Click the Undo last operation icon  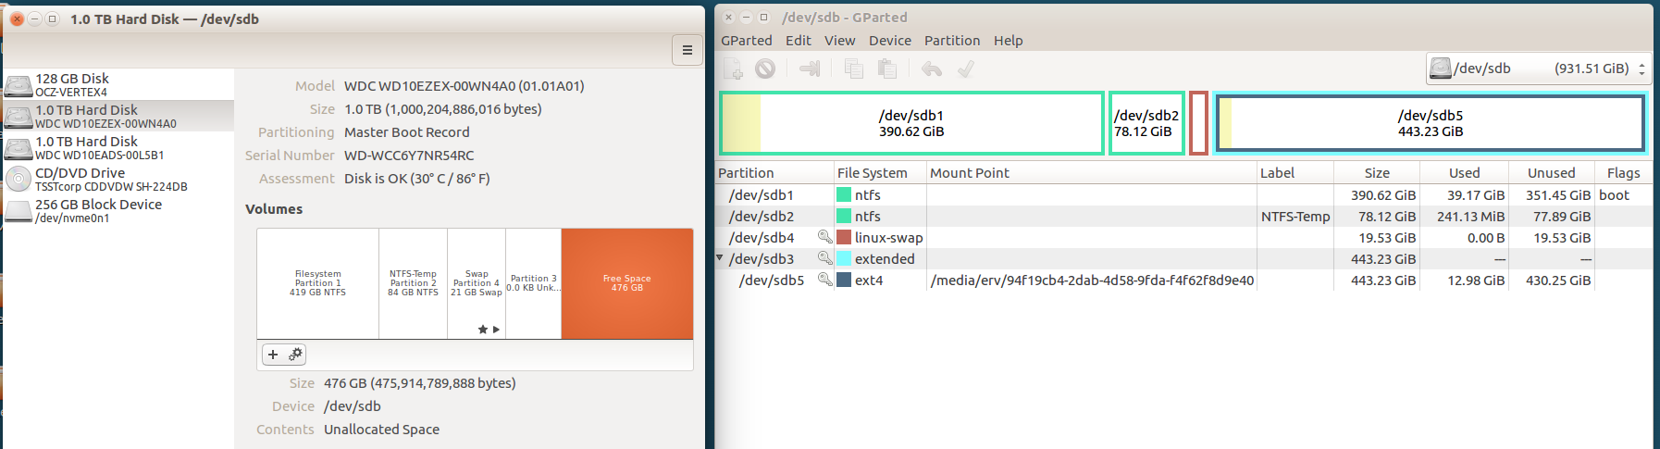[x=932, y=69]
